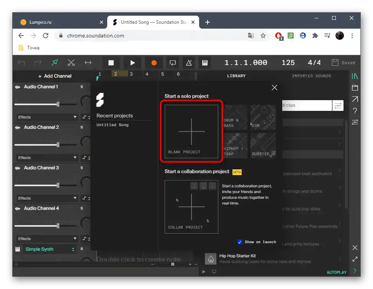The width and height of the screenshot is (373, 289).
Task: Open a new browser tab
Action: pos(208,22)
